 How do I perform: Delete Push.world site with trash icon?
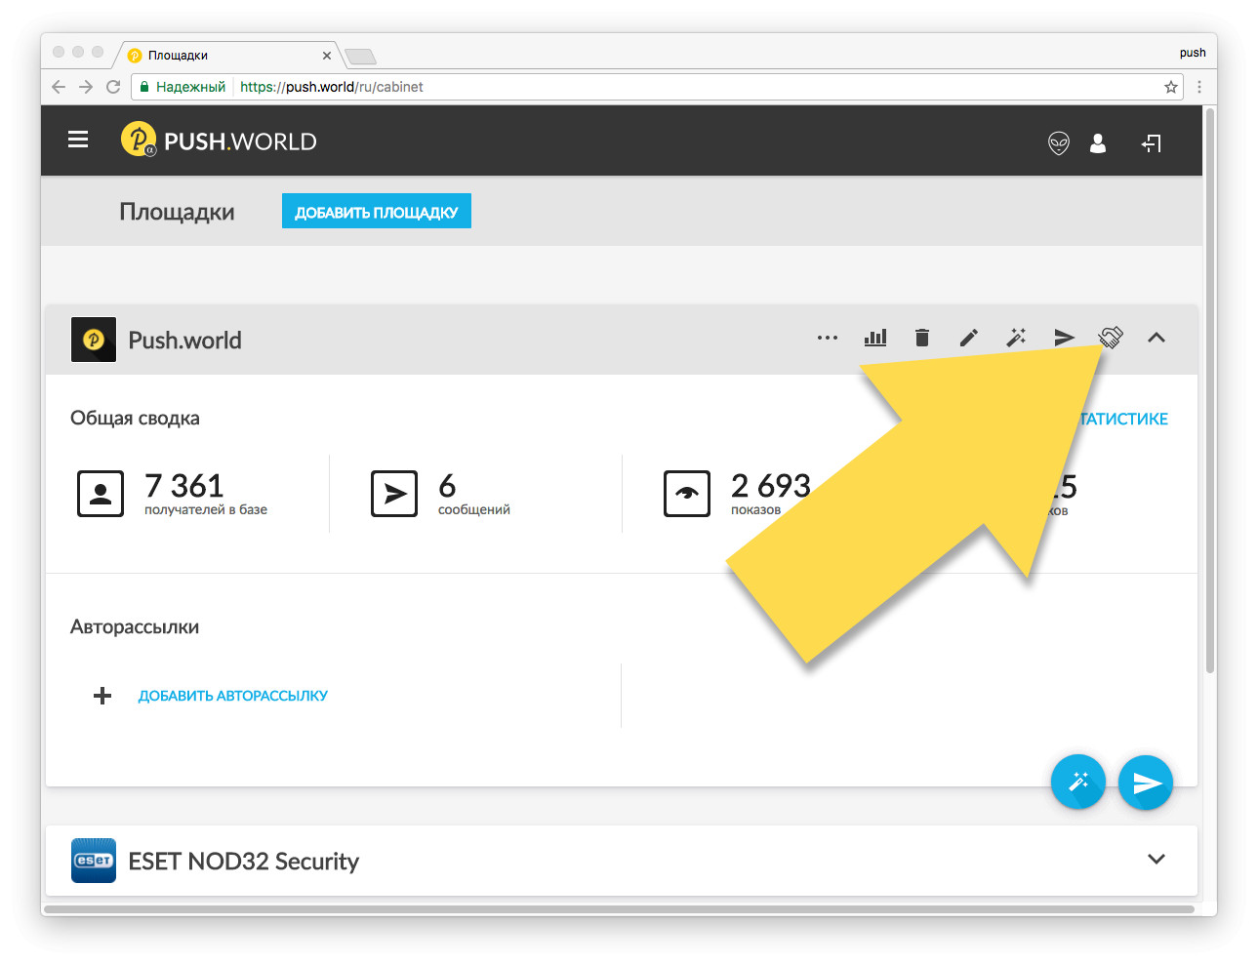pos(921,338)
